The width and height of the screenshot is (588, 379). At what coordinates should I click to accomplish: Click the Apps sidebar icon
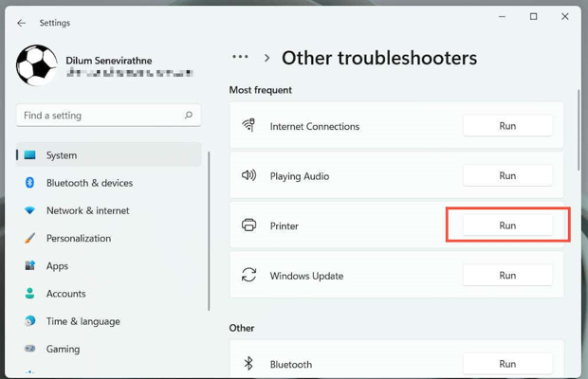click(29, 266)
